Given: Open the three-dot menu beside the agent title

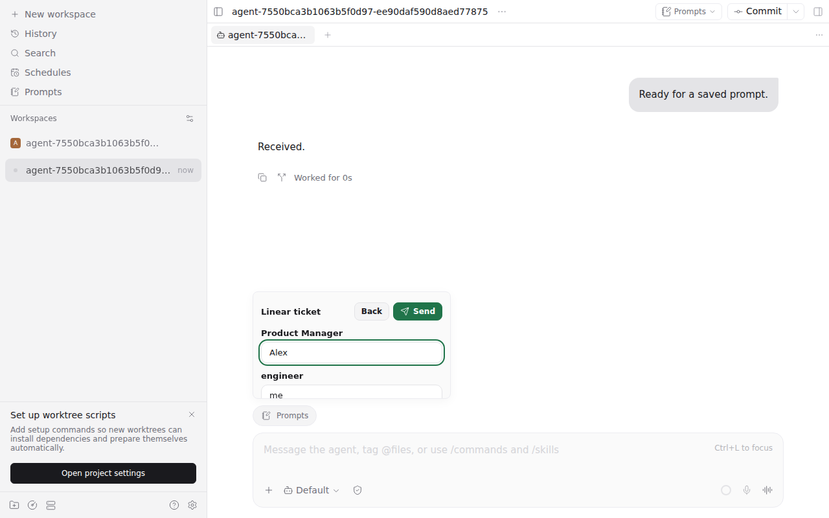Looking at the screenshot, I should (x=502, y=12).
